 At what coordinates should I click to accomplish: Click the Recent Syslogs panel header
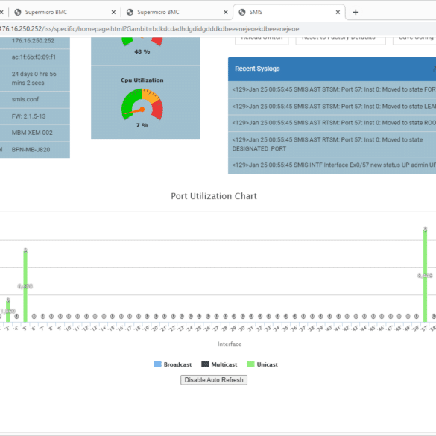[332, 69]
